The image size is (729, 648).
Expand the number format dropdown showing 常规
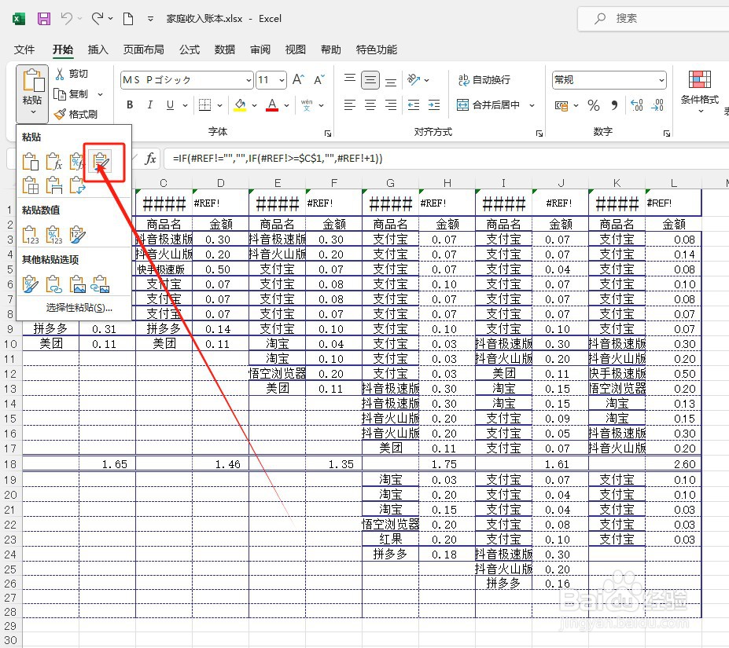(x=661, y=79)
